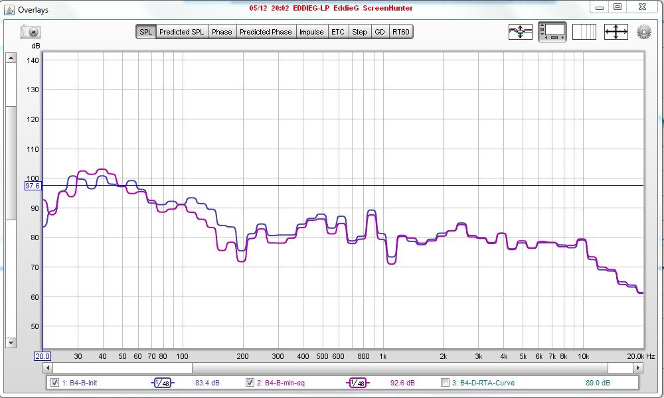Uncheck the B4-B-Init trace checkbox

[x=54, y=382]
